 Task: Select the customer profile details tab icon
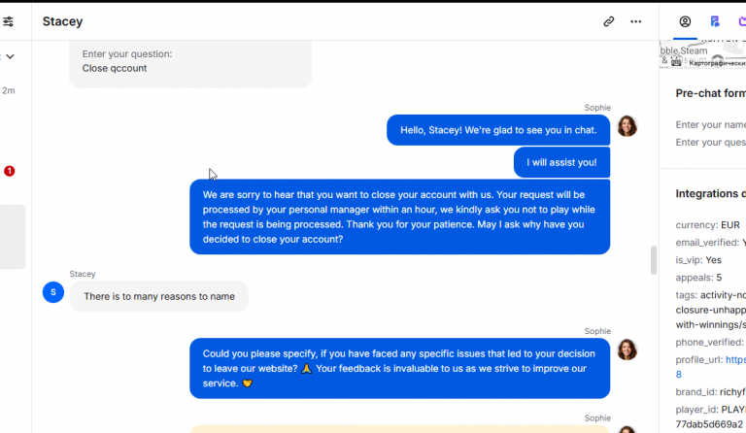pyautogui.click(x=685, y=21)
